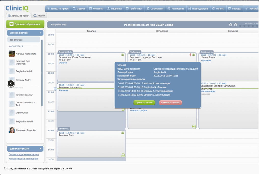Open Настройка вида view settings
This screenshot has width=259, height=175.
pos(59,25)
